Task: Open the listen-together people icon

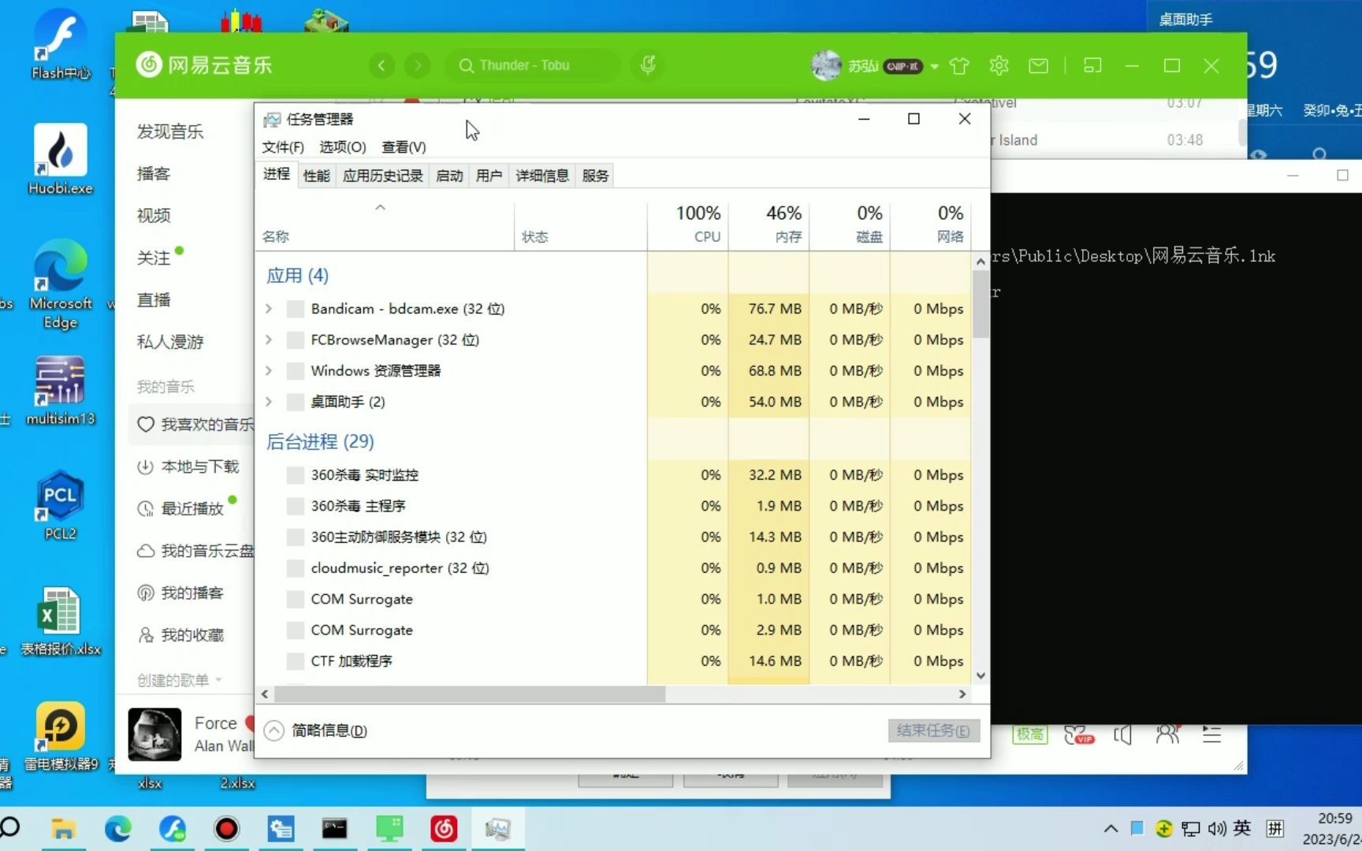Action: click(x=1167, y=735)
